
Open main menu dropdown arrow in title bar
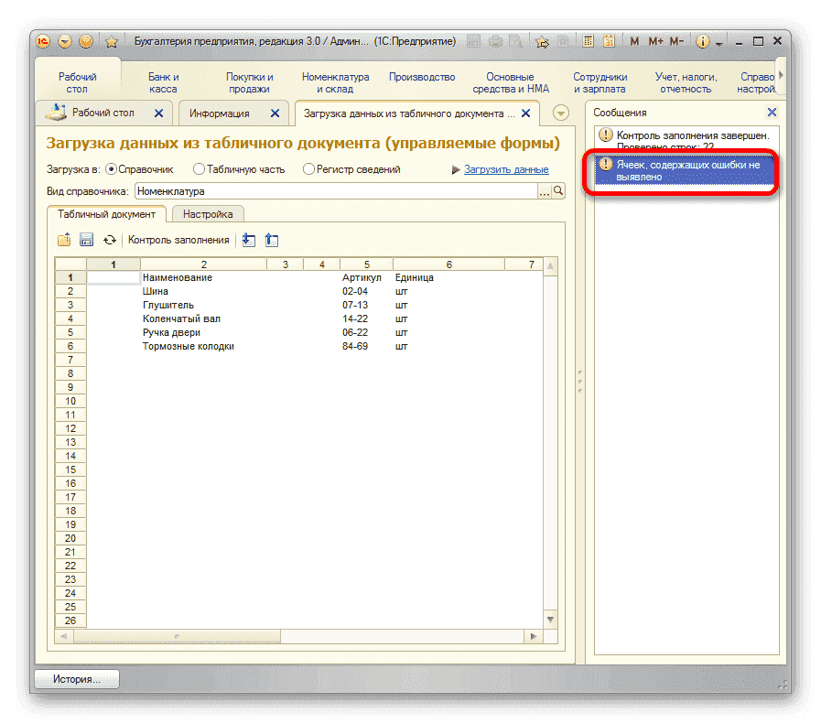(x=65, y=42)
